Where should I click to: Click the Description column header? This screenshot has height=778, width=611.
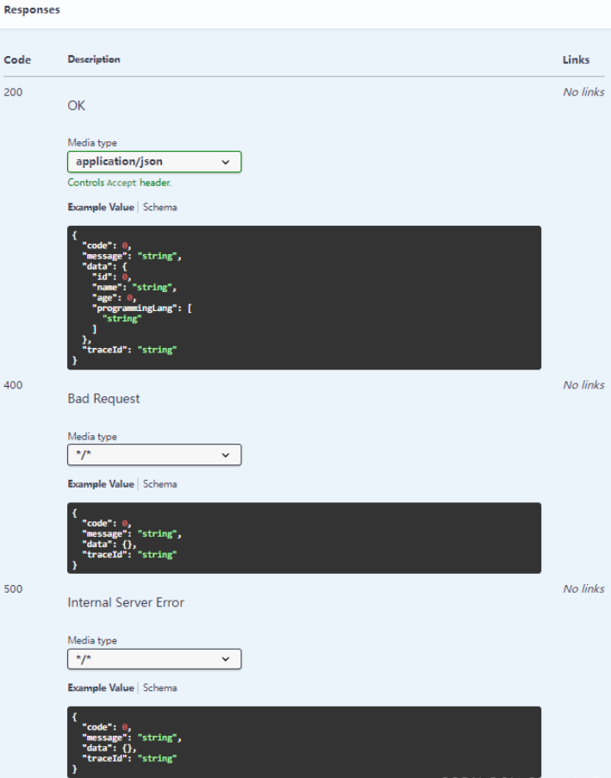(x=94, y=59)
